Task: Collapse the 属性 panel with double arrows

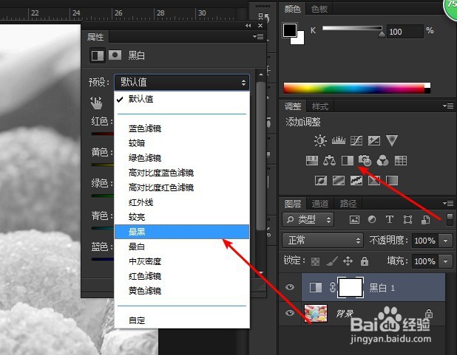Action: pos(248,26)
